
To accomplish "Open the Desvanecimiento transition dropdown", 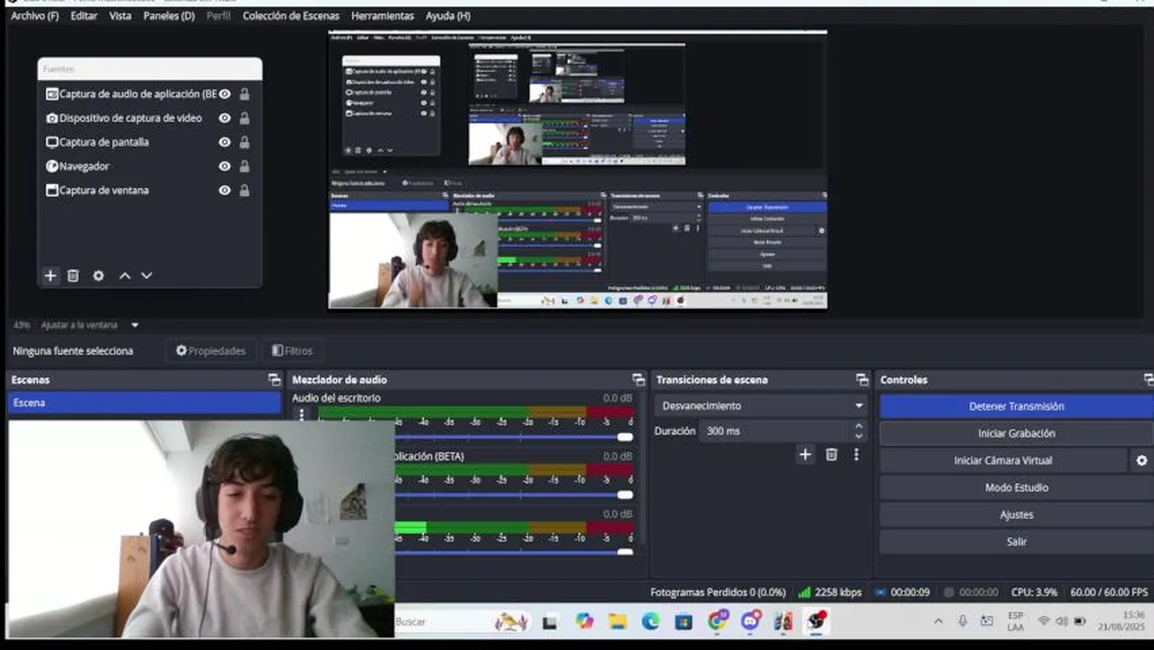I will click(x=760, y=406).
